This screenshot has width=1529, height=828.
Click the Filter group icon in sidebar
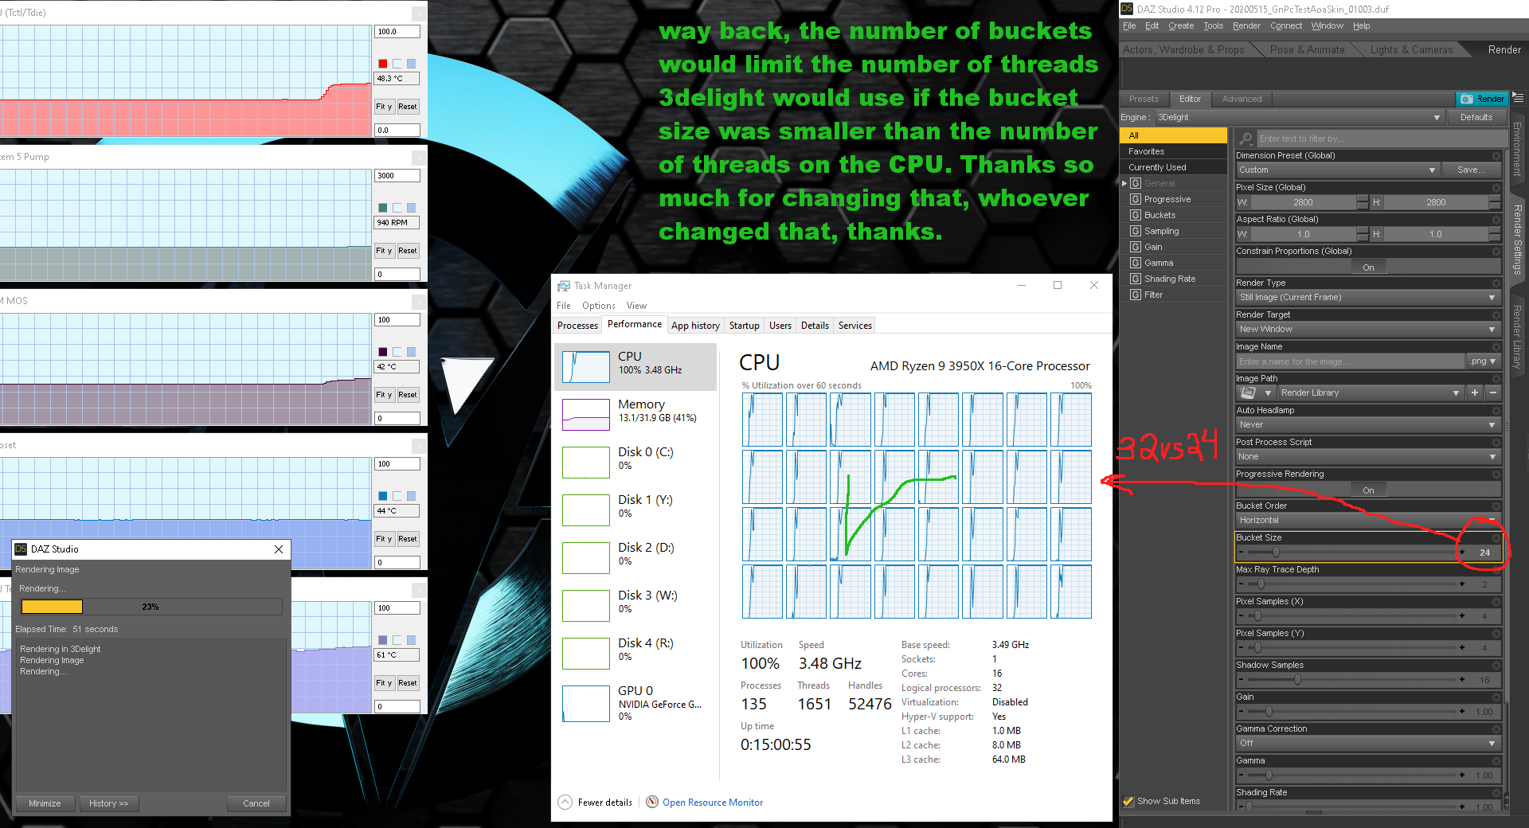click(1136, 295)
